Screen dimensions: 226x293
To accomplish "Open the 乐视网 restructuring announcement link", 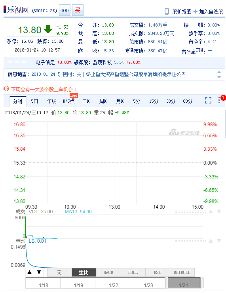I will [122, 75].
